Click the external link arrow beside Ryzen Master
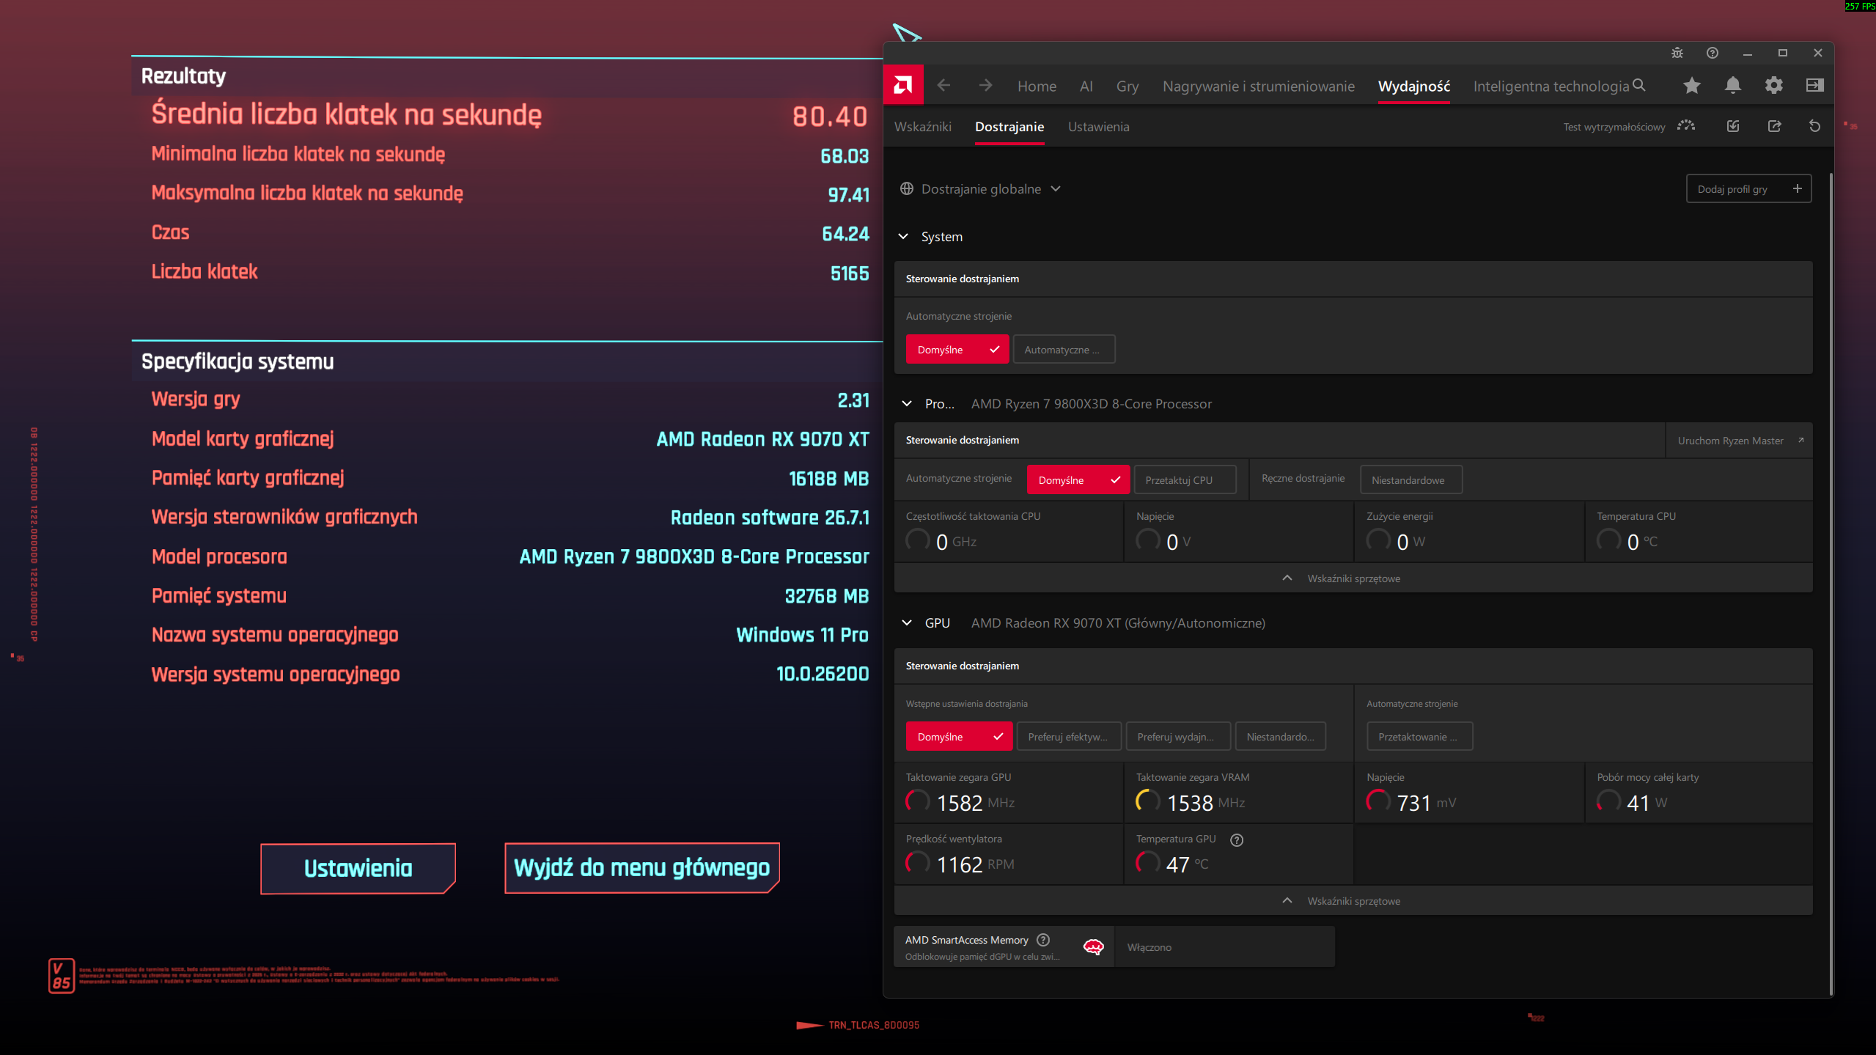The height and width of the screenshot is (1055, 1876). (x=1800, y=440)
